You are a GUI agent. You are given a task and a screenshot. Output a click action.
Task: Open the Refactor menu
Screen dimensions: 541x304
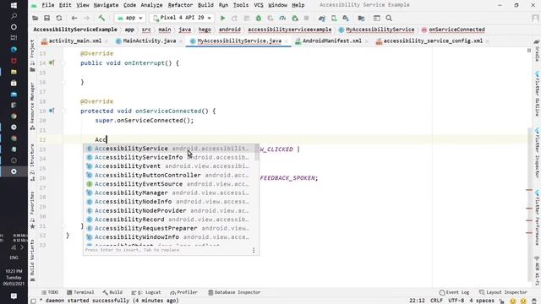[x=180, y=5]
